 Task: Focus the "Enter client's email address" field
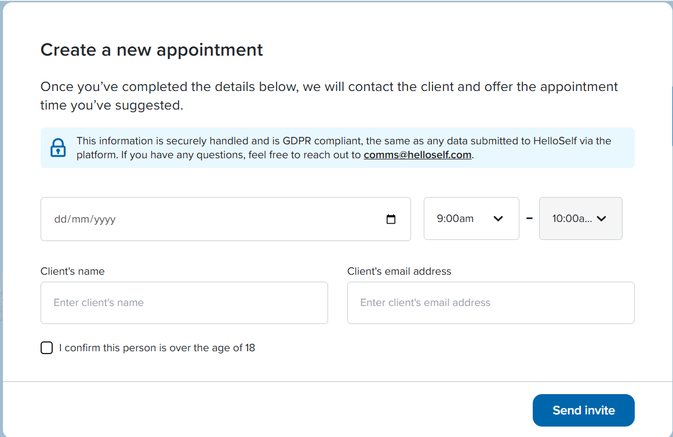490,303
